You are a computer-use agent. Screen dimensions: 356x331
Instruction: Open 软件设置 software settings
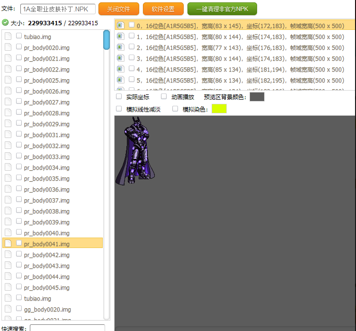[x=163, y=9]
